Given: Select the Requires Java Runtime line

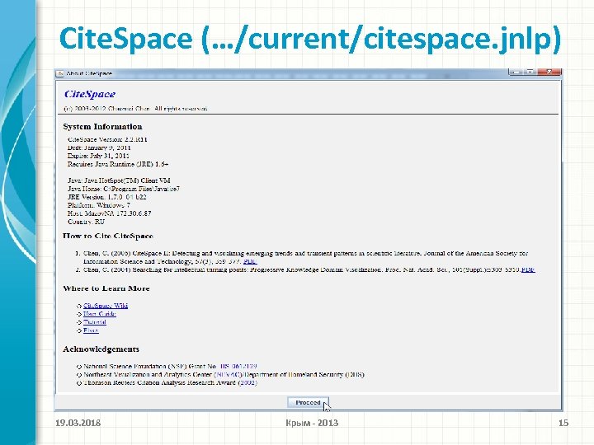Looking at the screenshot, I should pos(118,164).
